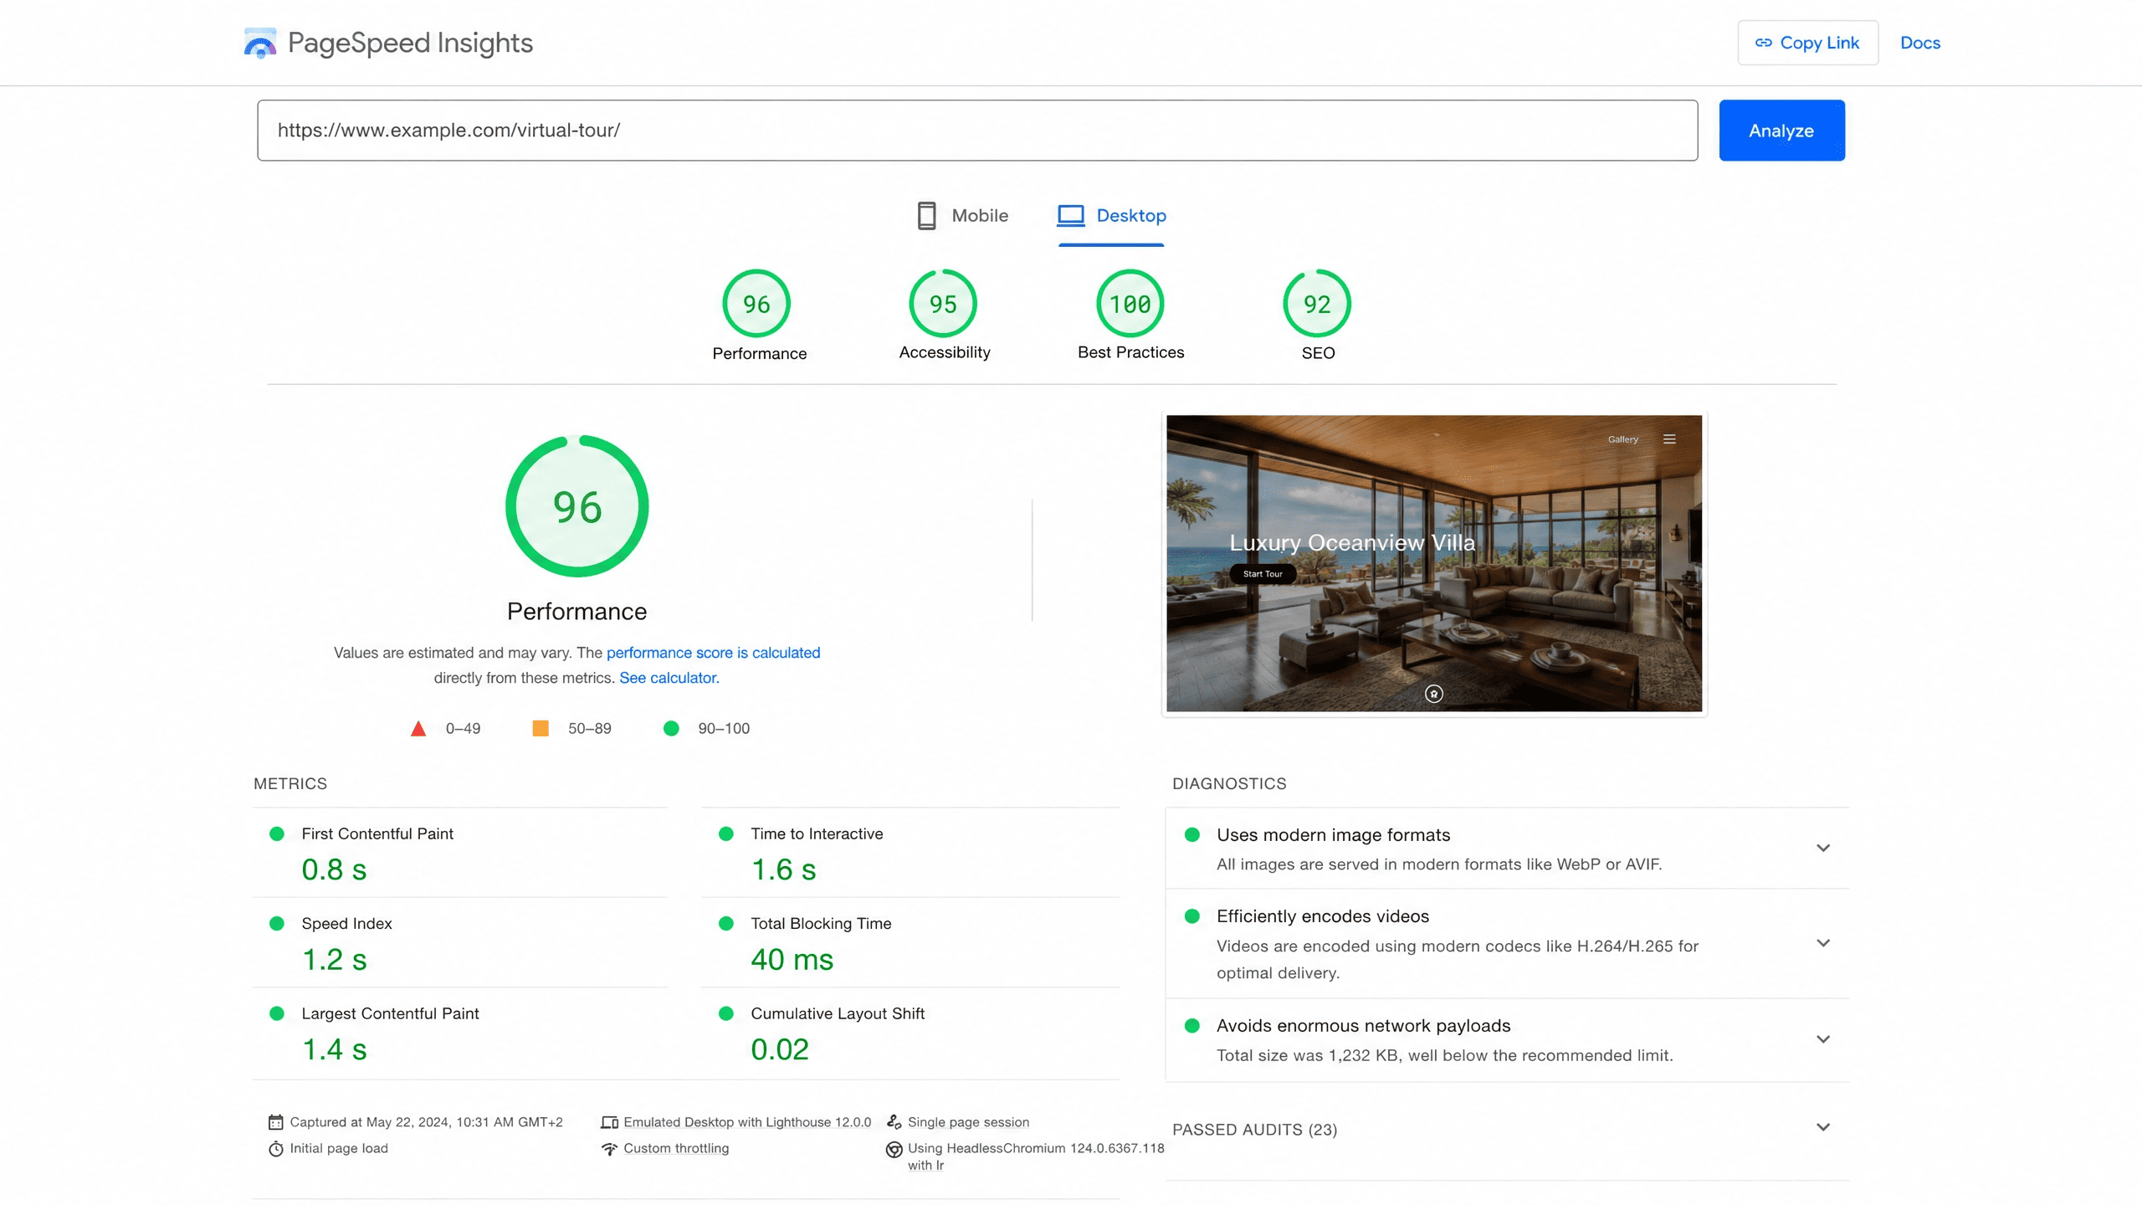
Task: Click the Chrome icon beside 'Using HeadlessChromium'
Action: click(894, 1149)
